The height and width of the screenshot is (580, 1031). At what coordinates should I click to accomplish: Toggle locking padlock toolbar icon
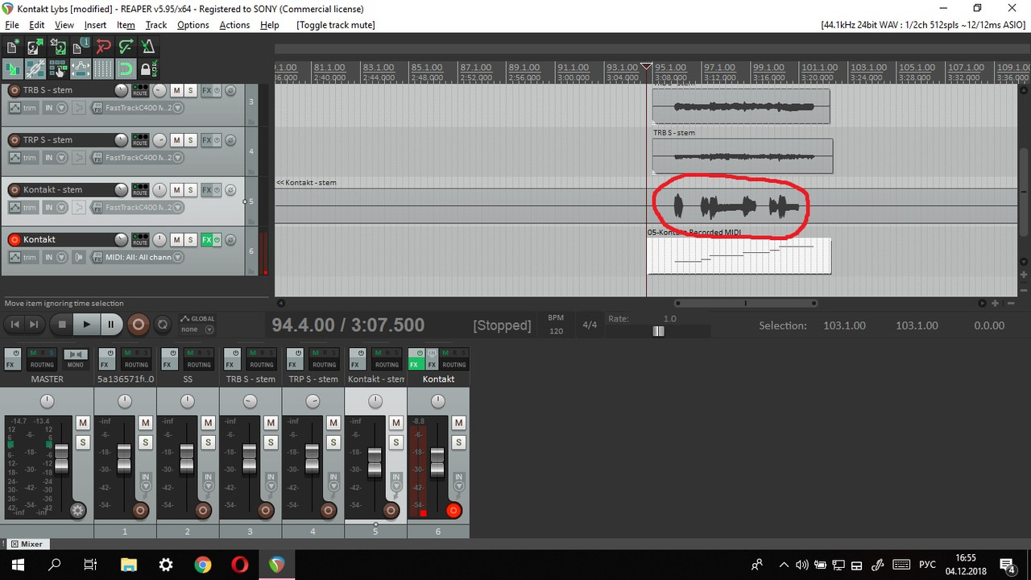(148, 68)
